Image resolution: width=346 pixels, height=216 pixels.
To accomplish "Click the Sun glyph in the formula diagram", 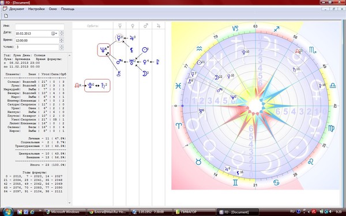I will pyautogui.click(x=145, y=50).
